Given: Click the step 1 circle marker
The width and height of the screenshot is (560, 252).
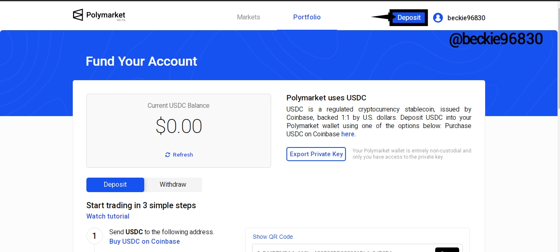Looking at the screenshot, I should [94, 236].
